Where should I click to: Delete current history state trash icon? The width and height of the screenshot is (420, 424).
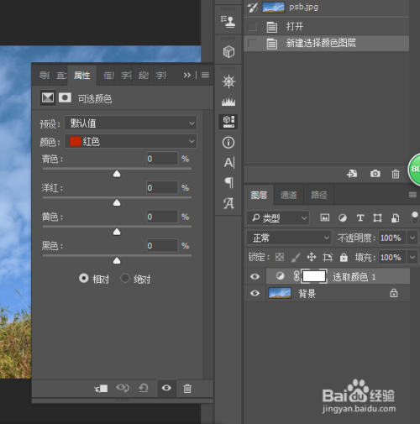(x=396, y=174)
